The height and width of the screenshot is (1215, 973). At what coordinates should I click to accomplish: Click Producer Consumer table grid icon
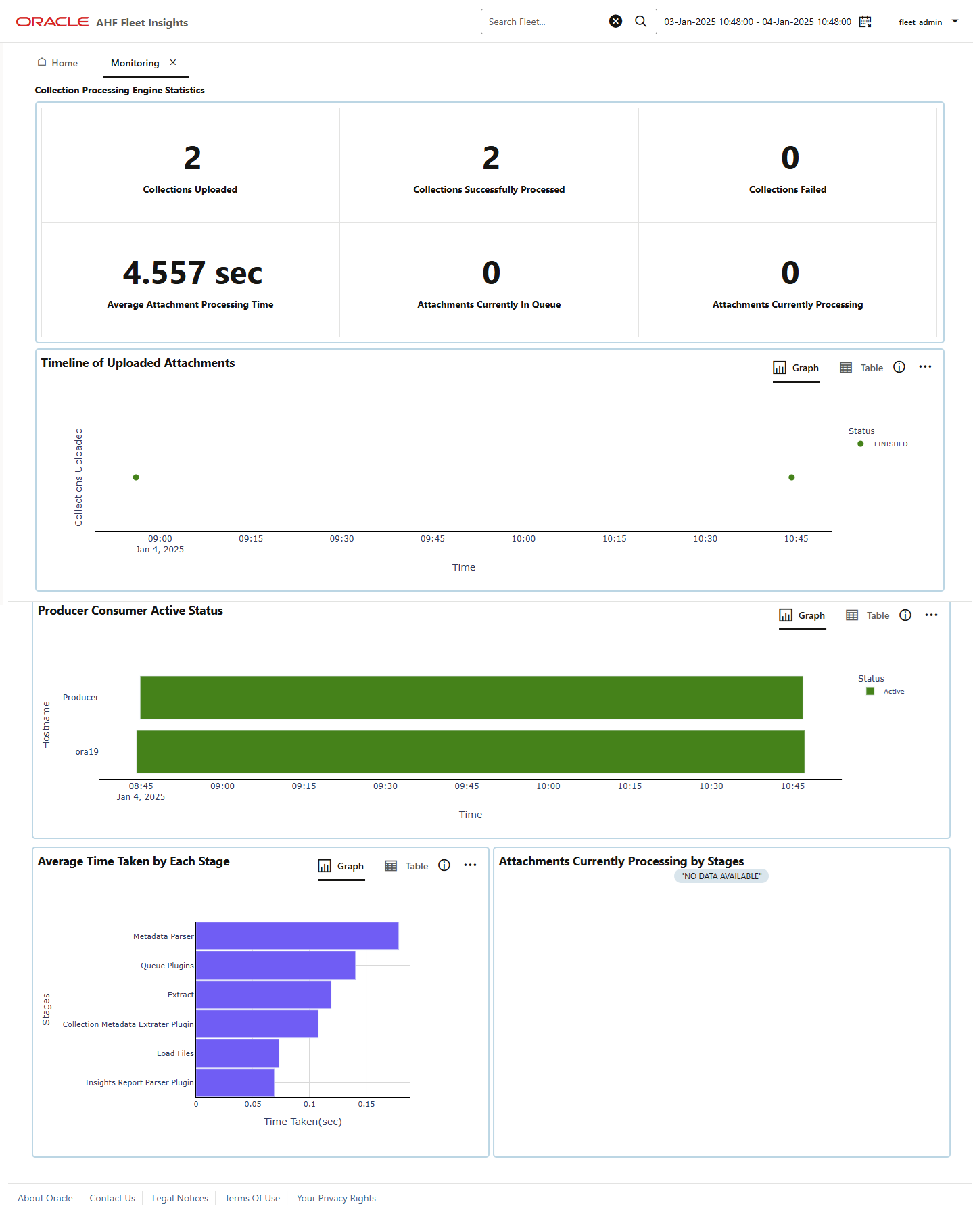[x=852, y=615]
